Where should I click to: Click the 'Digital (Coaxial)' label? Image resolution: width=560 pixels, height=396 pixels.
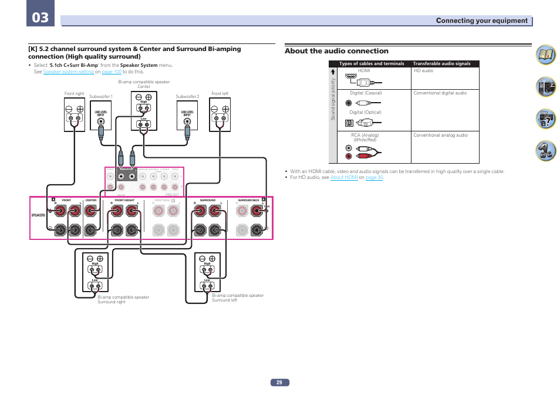click(x=366, y=93)
